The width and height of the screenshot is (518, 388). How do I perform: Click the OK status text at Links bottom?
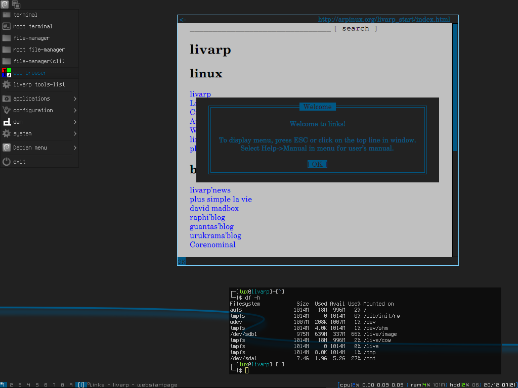(x=182, y=262)
